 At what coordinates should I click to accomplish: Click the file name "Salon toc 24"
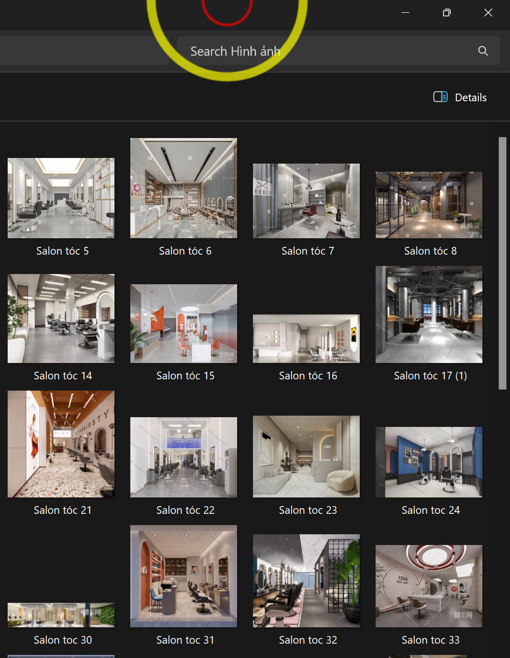click(x=431, y=510)
